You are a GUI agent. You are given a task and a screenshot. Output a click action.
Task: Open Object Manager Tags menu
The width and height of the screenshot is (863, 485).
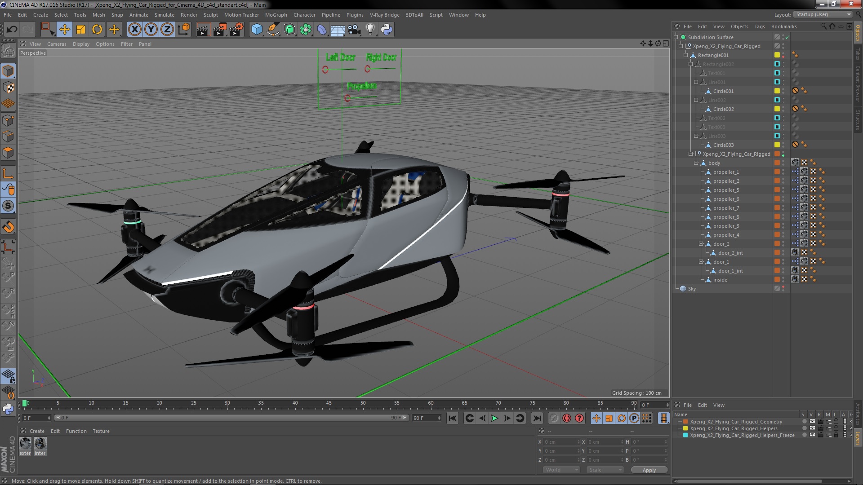point(759,26)
